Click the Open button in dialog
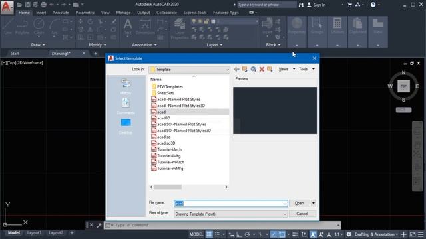Screen dimensions: 426x239 point(299,203)
